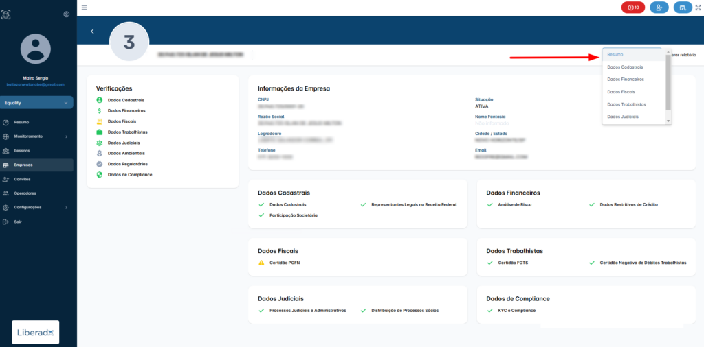Image resolution: width=704 pixels, height=347 pixels.
Task: Click the ATIVA situação value
Action: pyautogui.click(x=482, y=106)
